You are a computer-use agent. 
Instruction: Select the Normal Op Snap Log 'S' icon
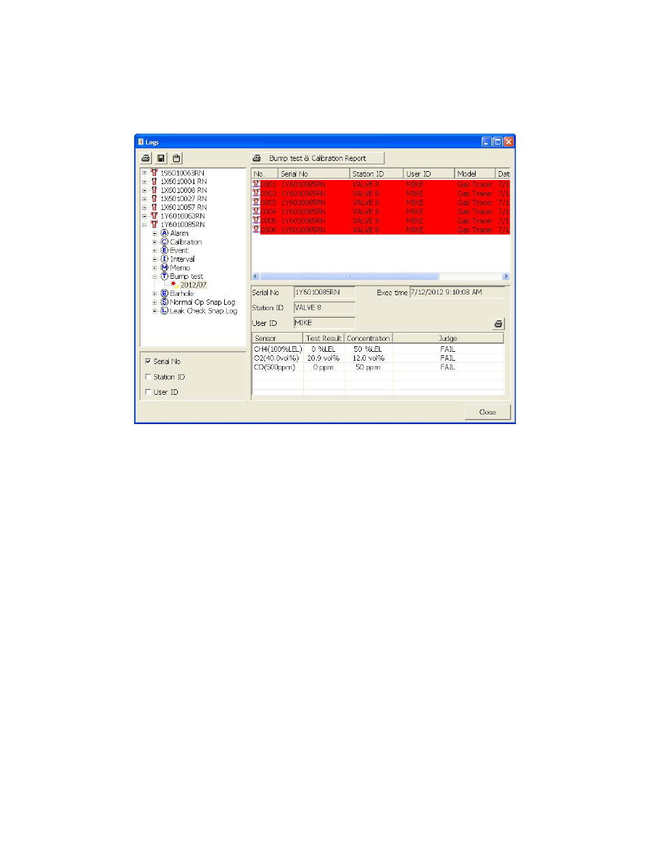click(164, 302)
